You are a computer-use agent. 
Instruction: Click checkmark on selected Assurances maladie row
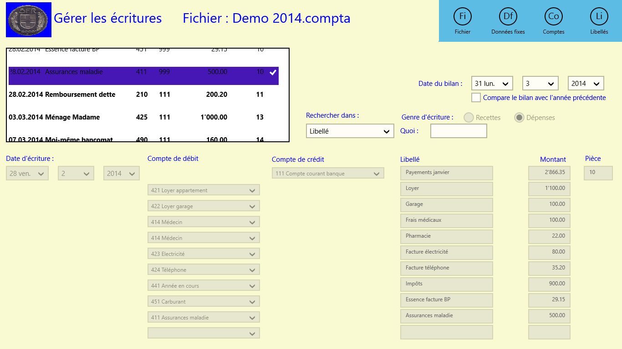273,72
